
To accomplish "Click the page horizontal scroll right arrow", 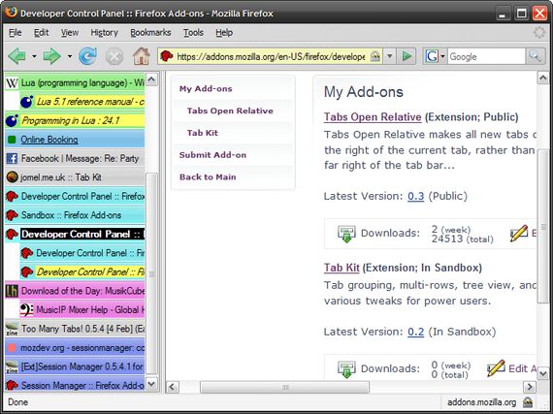I will pyautogui.click(x=530, y=387).
